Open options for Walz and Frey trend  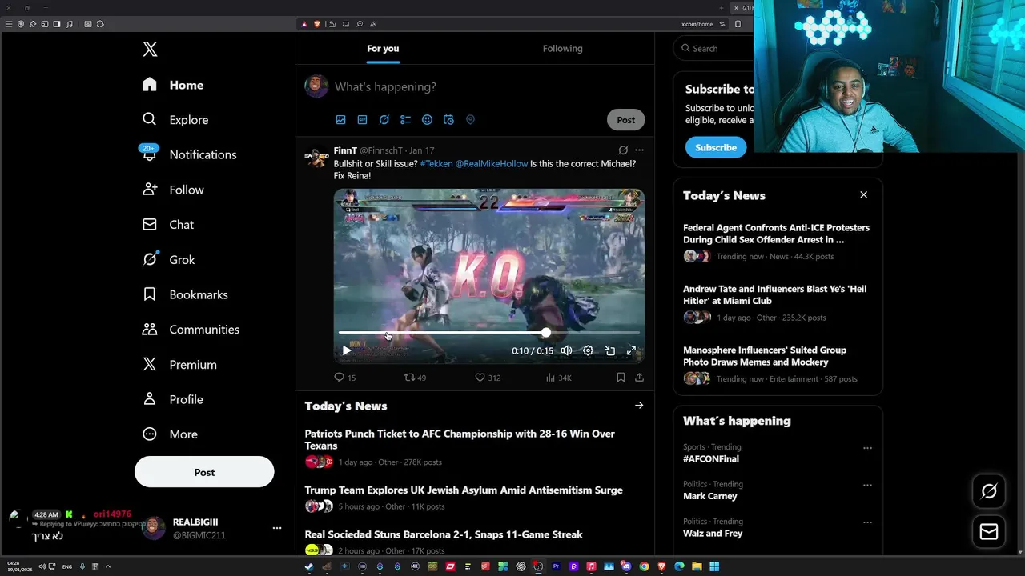coord(867,522)
